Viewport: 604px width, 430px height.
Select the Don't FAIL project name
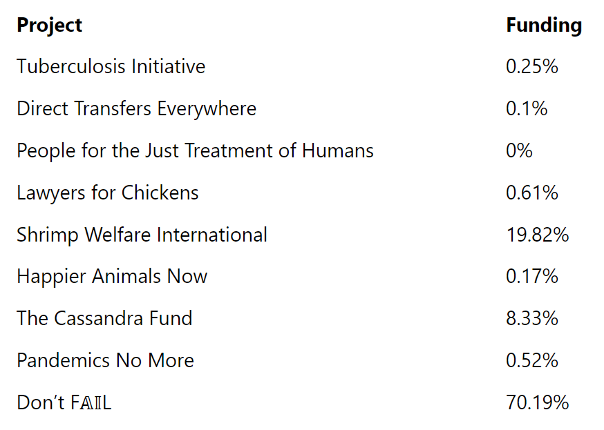tap(64, 403)
